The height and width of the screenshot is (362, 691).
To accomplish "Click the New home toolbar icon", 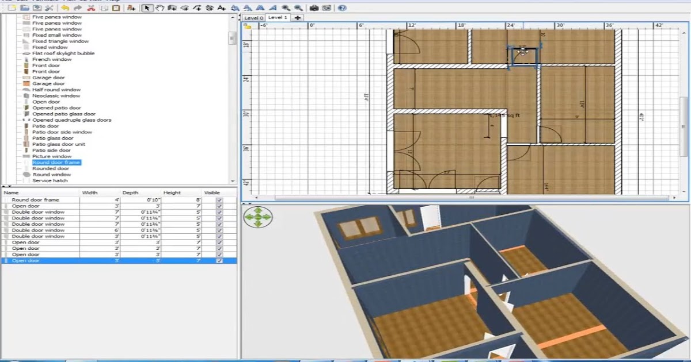I will [x=11, y=8].
